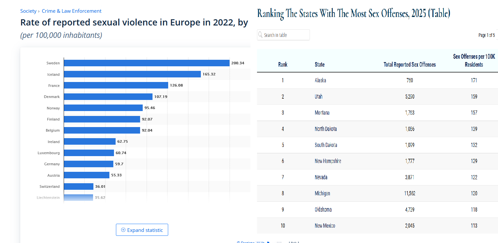Click the per 100,000 inhabitants subtitle

tap(61, 35)
